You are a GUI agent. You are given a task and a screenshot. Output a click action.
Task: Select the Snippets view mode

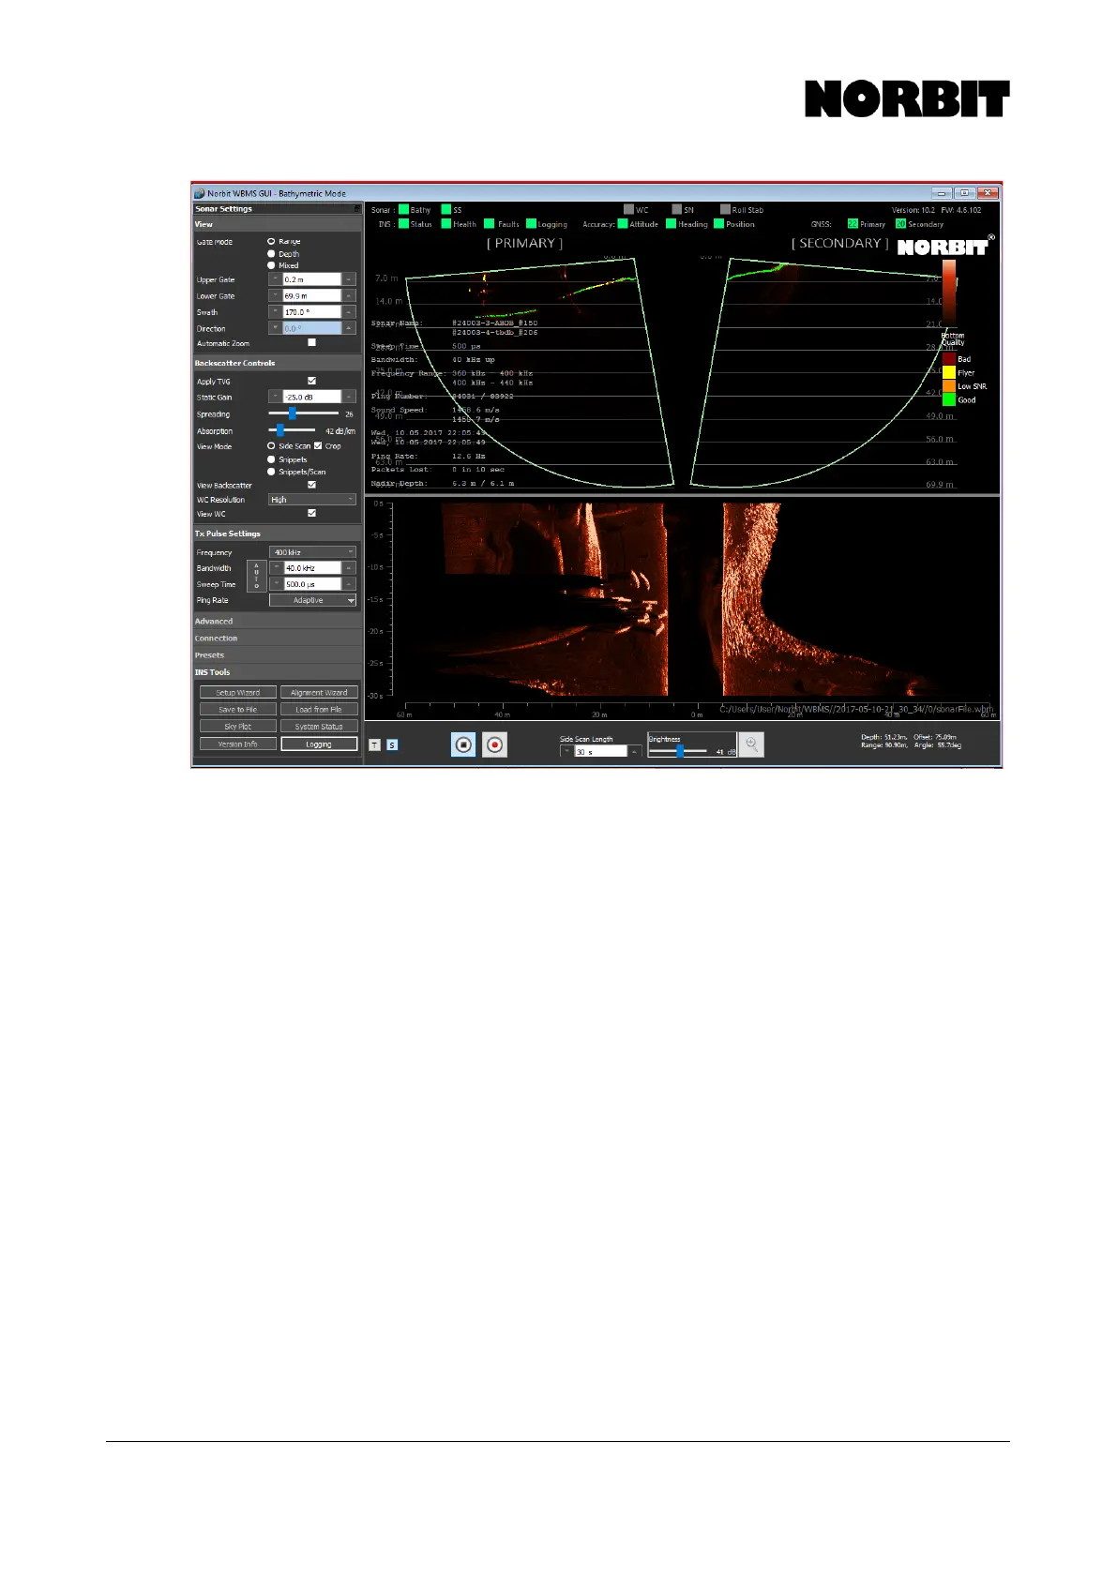tap(271, 459)
